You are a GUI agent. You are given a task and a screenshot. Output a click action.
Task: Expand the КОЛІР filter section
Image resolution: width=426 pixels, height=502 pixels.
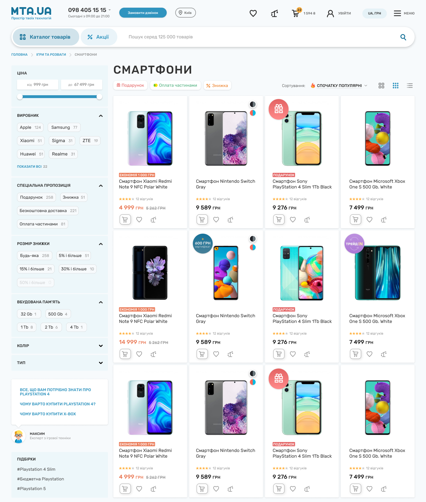click(60, 346)
